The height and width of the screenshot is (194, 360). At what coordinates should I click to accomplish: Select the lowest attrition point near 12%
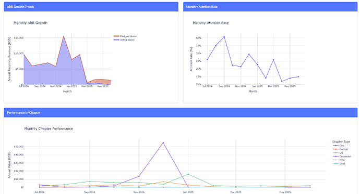282,82
